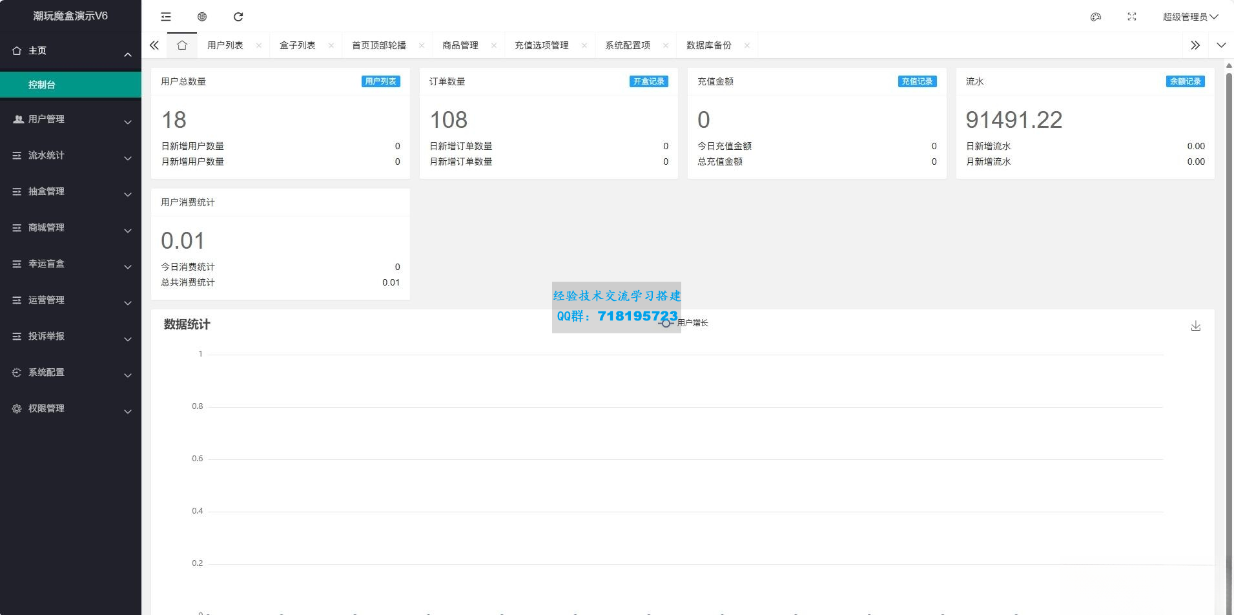The height and width of the screenshot is (615, 1234).
Task: Click the 总共消费统计 row label
Action: pyautogui.click(x=188, y=282)
